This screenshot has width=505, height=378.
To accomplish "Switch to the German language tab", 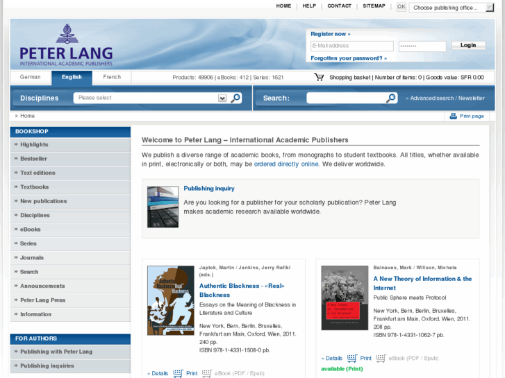I will (x=31, y=77).
